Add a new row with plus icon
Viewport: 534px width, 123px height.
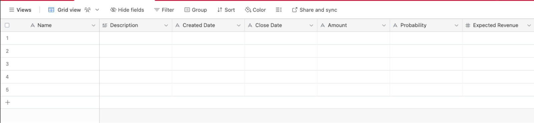[x=8, y=102]
